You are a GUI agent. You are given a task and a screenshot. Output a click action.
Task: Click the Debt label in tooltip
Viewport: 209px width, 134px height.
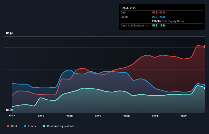123,12
